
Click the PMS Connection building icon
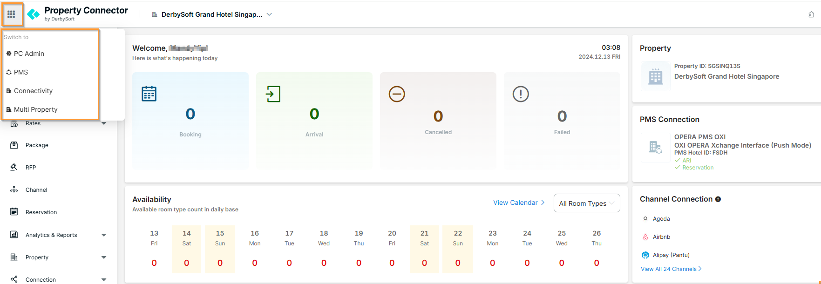pyautogui.click(x=656, y=148)
